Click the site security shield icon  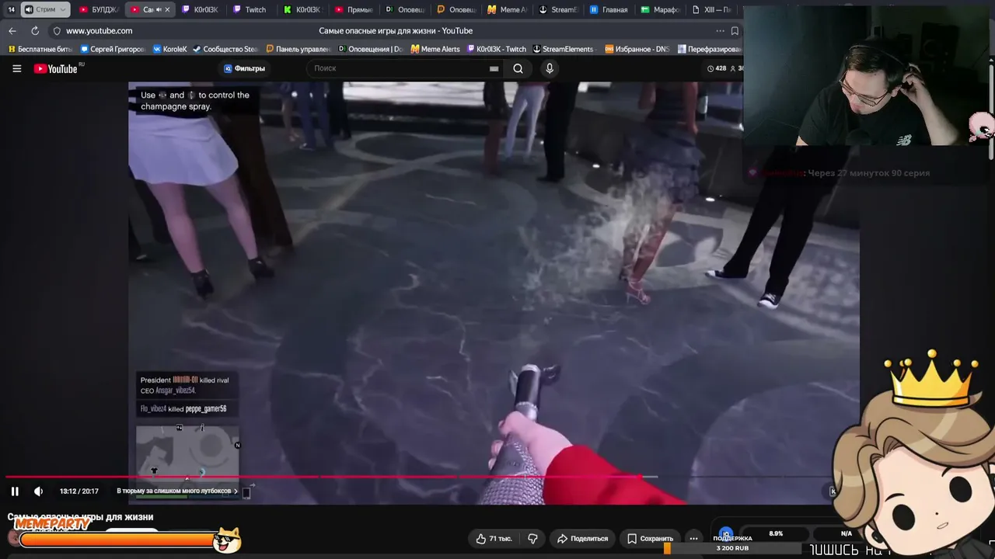coord(56,31)
